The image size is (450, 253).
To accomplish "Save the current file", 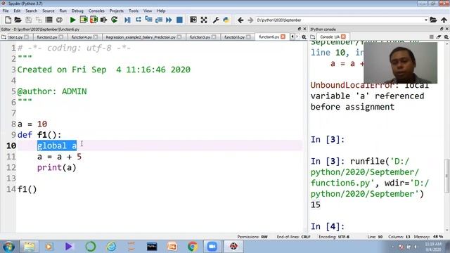I will [28, 20].
